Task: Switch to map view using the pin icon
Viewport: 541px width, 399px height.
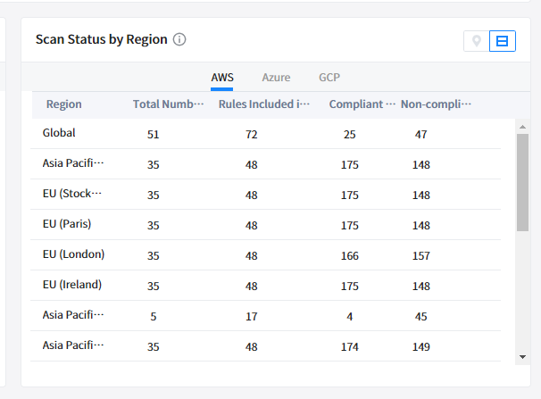Action: 477,41
